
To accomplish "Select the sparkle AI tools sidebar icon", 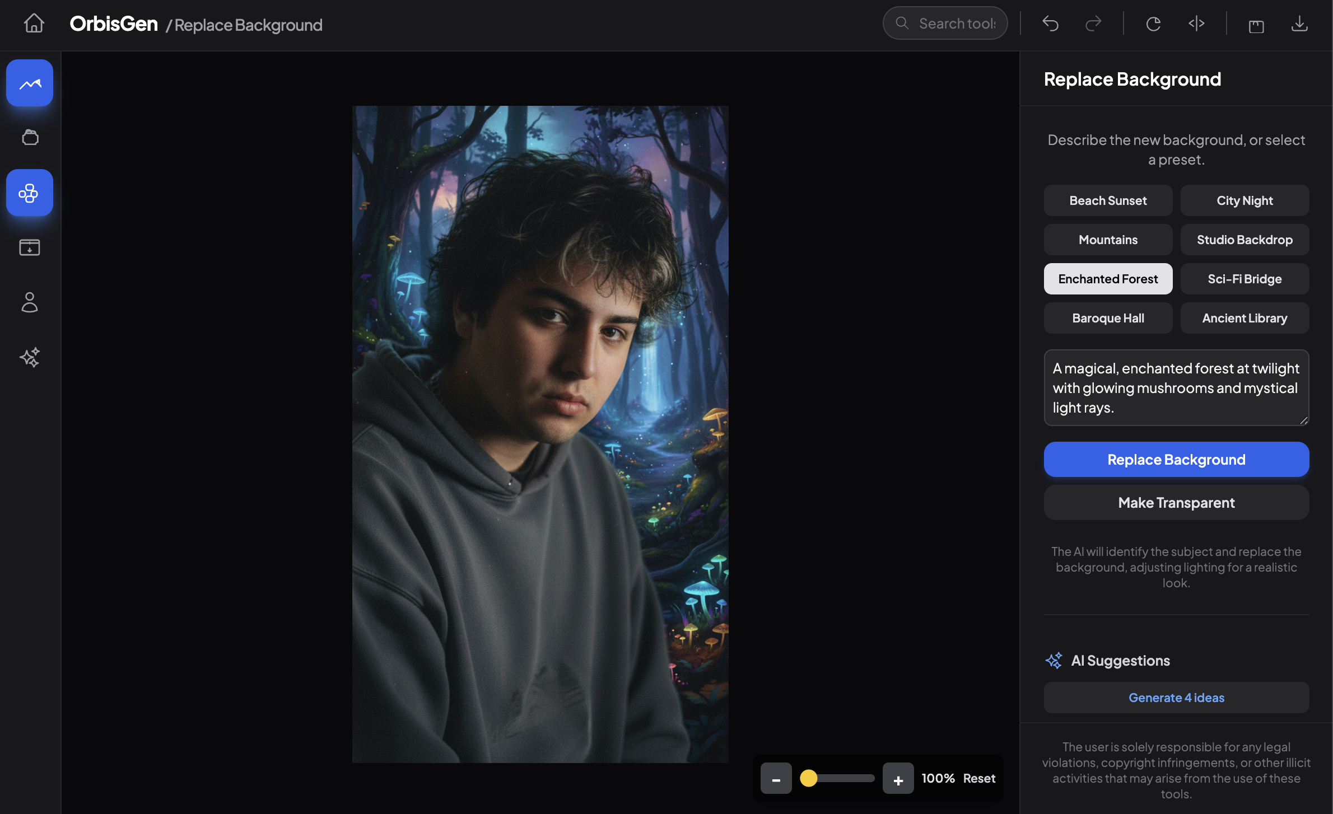I will click(x=30, y=357).
